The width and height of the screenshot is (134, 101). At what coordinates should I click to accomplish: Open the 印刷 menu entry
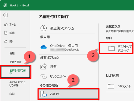[x=12, y=94]
